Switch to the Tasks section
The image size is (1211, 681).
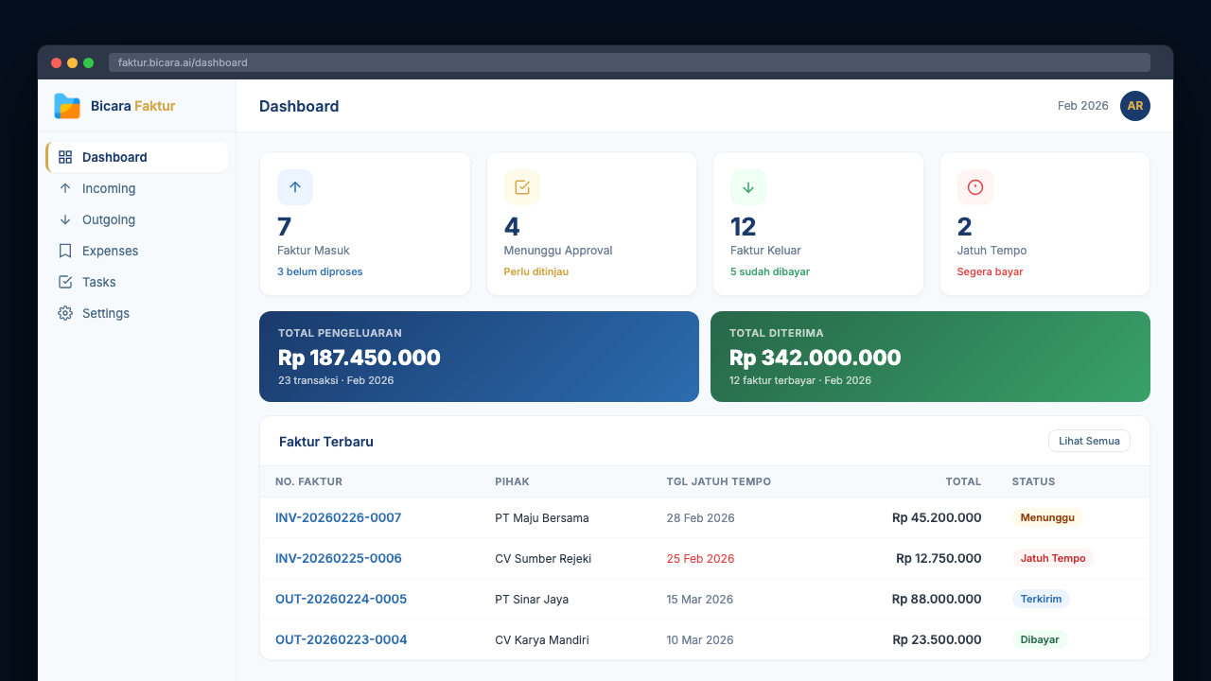point(97,282)
